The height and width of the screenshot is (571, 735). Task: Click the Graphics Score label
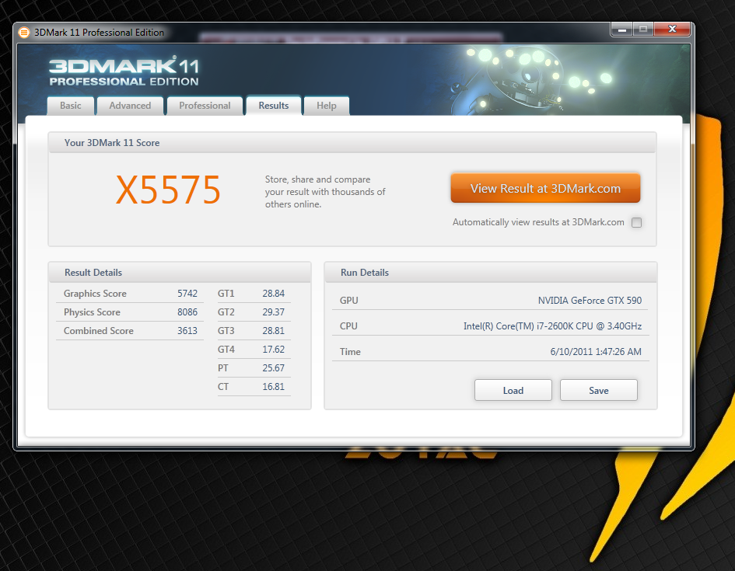tap(95, 294)
